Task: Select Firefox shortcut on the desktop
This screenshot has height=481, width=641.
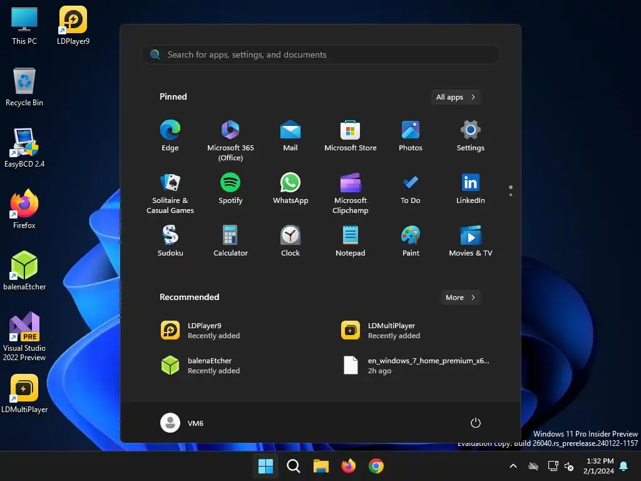Action: point(24,209)
